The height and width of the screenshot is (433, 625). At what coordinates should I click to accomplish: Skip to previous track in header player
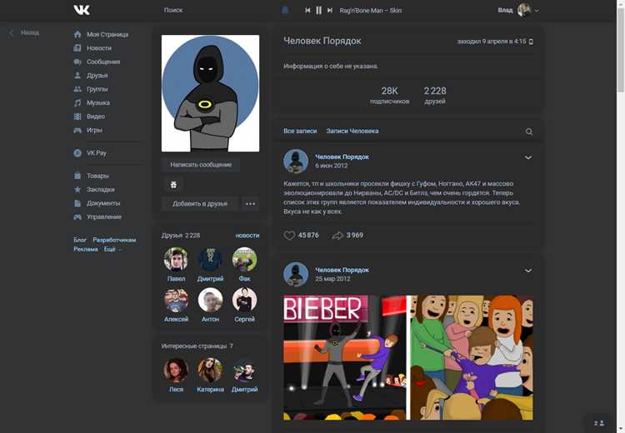click(x=307, y=10)
